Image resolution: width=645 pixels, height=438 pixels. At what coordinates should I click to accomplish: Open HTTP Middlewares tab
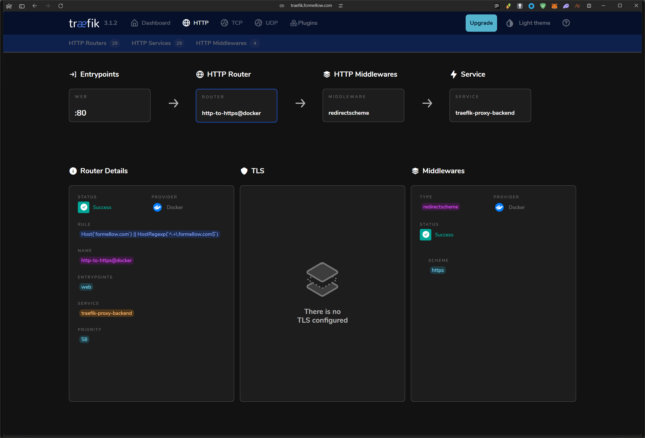228,43
